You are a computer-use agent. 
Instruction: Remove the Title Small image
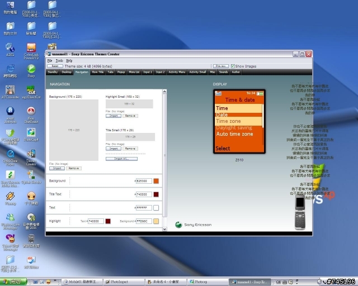click(x=130, y=149)
